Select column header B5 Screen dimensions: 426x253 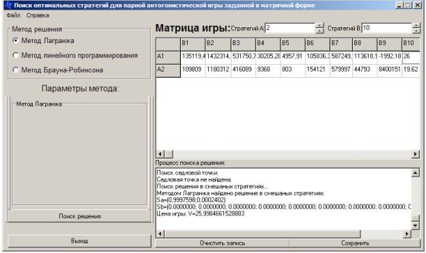coord(293,44)
